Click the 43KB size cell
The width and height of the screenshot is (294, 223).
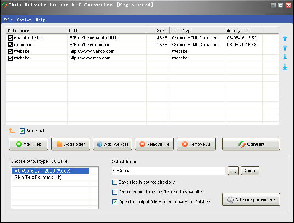click(x=162, y=38)
